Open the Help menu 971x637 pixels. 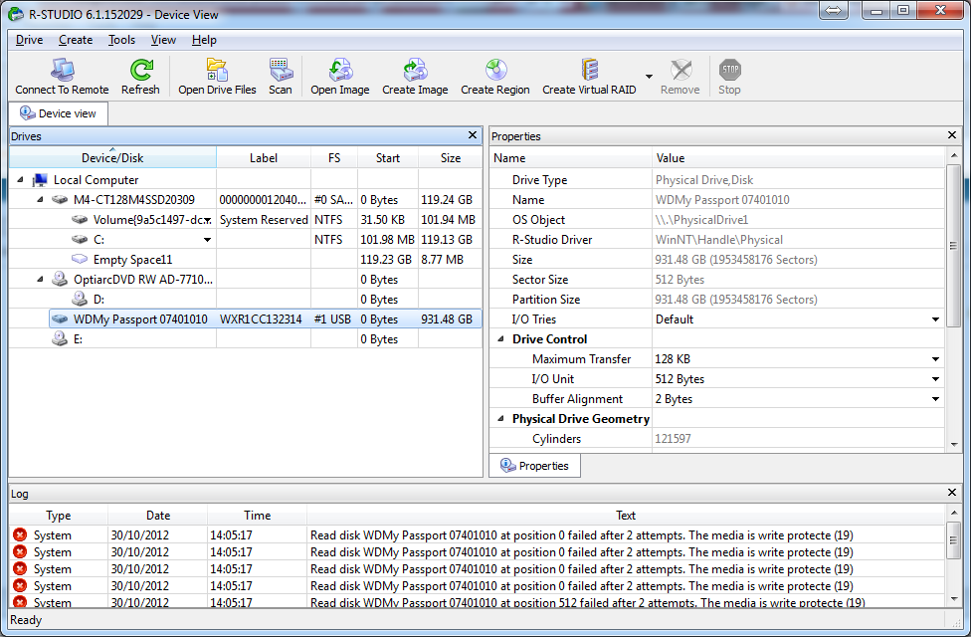point(204,40)
